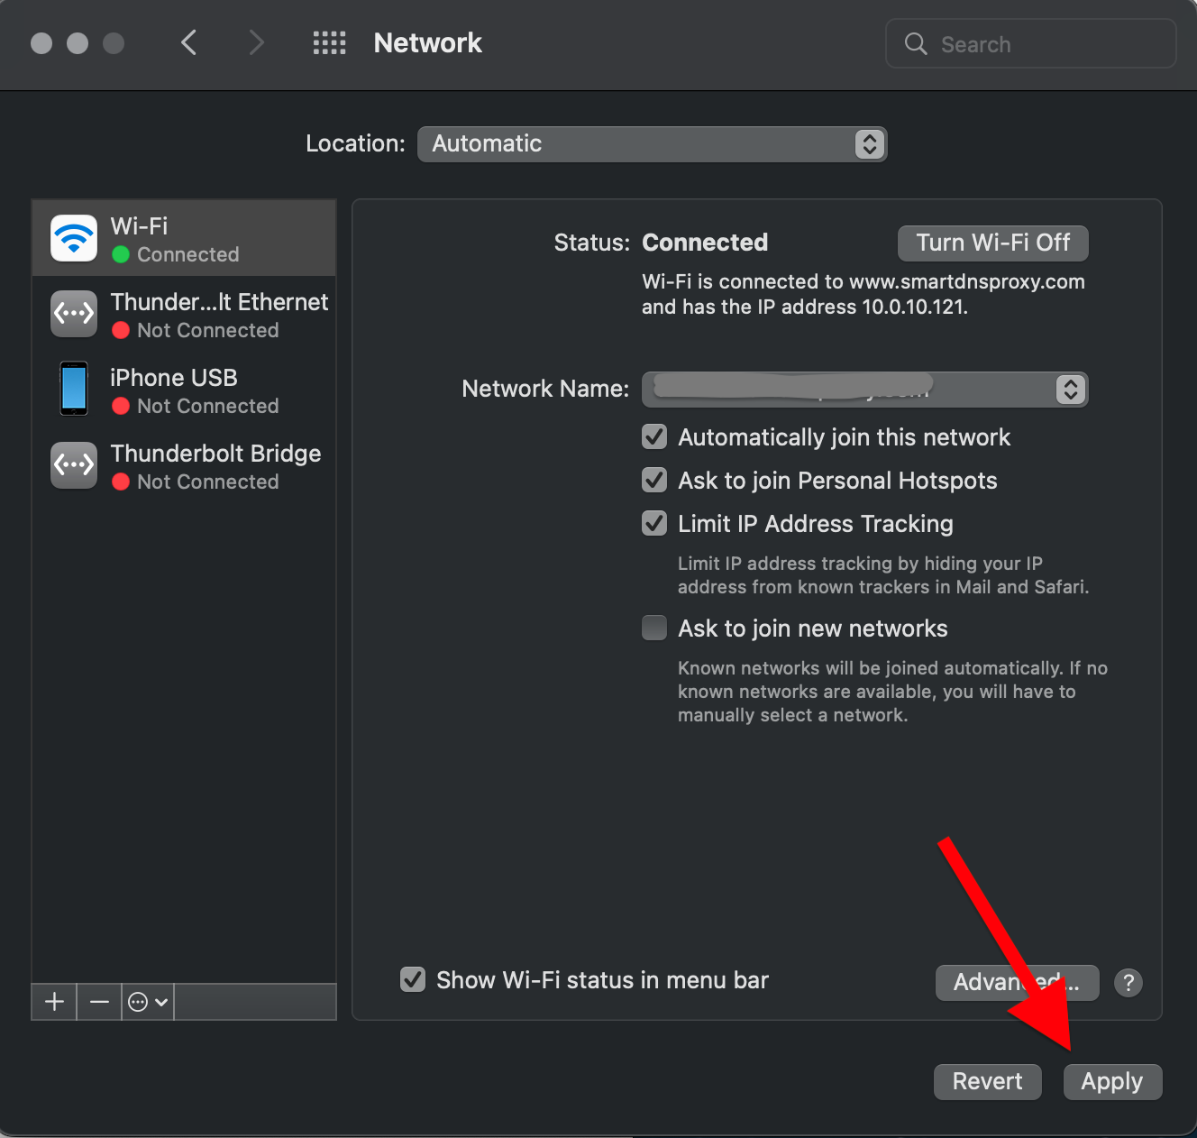Open the Location Automatic dropdown
1197x1138 pixels.
[x=653, y=144]
